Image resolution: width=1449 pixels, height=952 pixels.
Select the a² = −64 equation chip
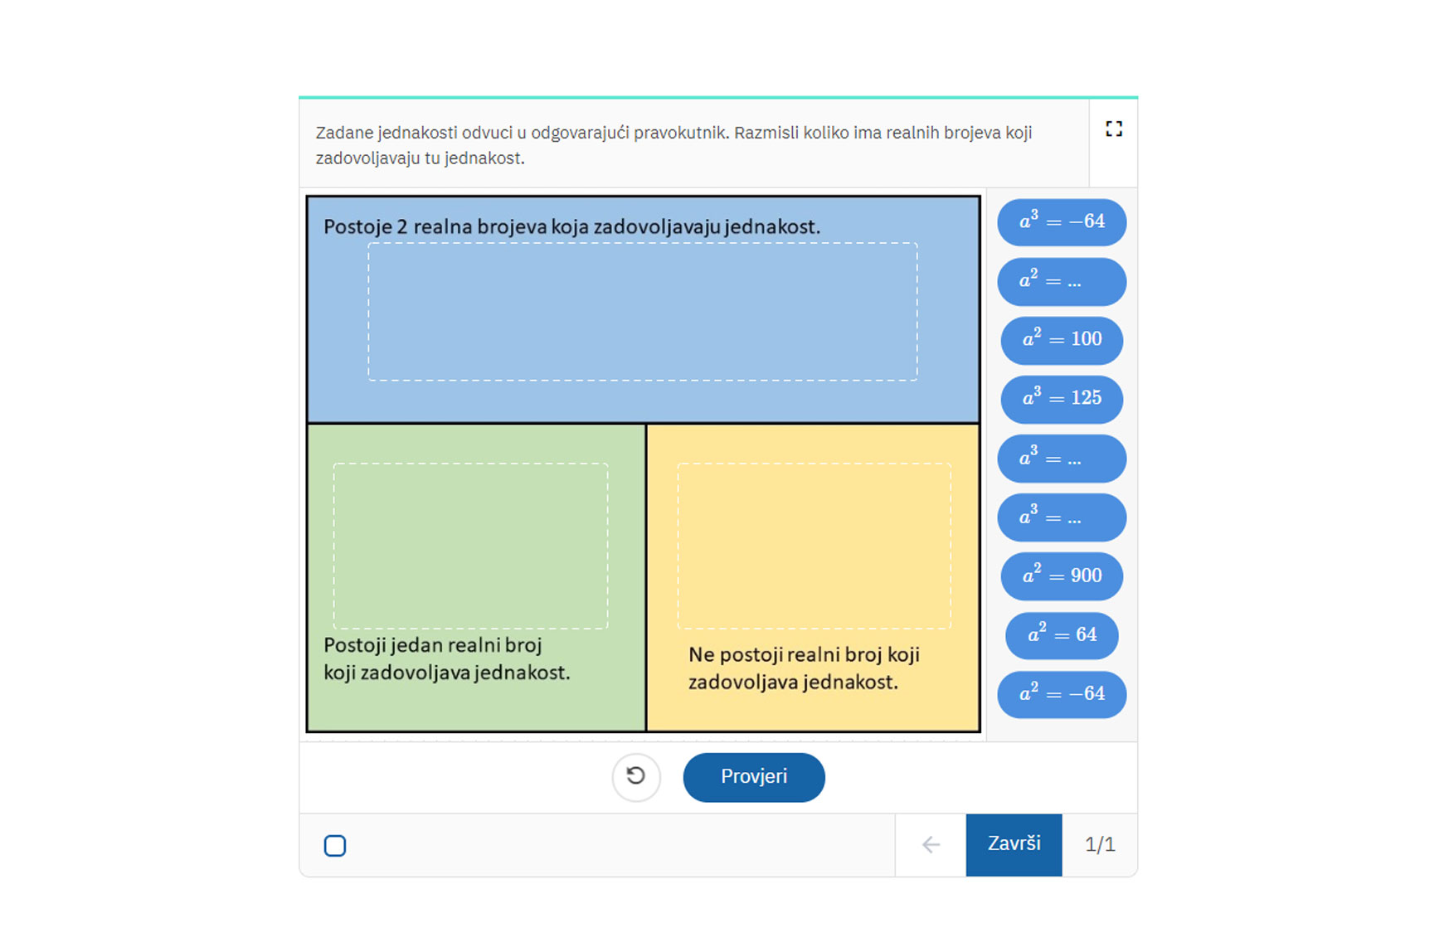click(x=1062, y=694)
